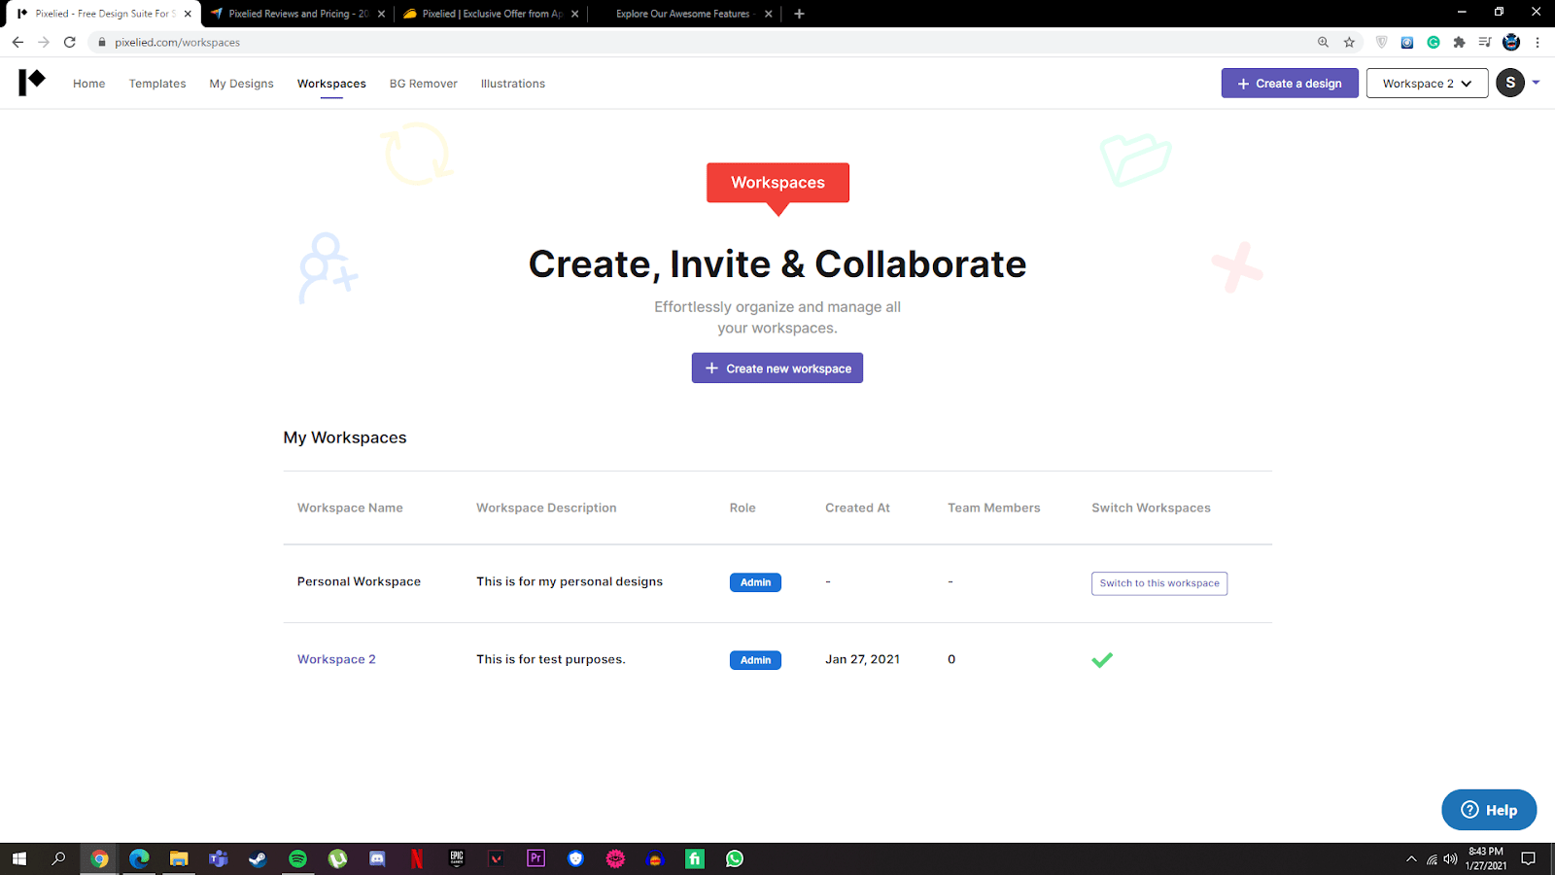Click the extensions puzzle-piece icon
1555x875 pixels.
coord(1460,42)
